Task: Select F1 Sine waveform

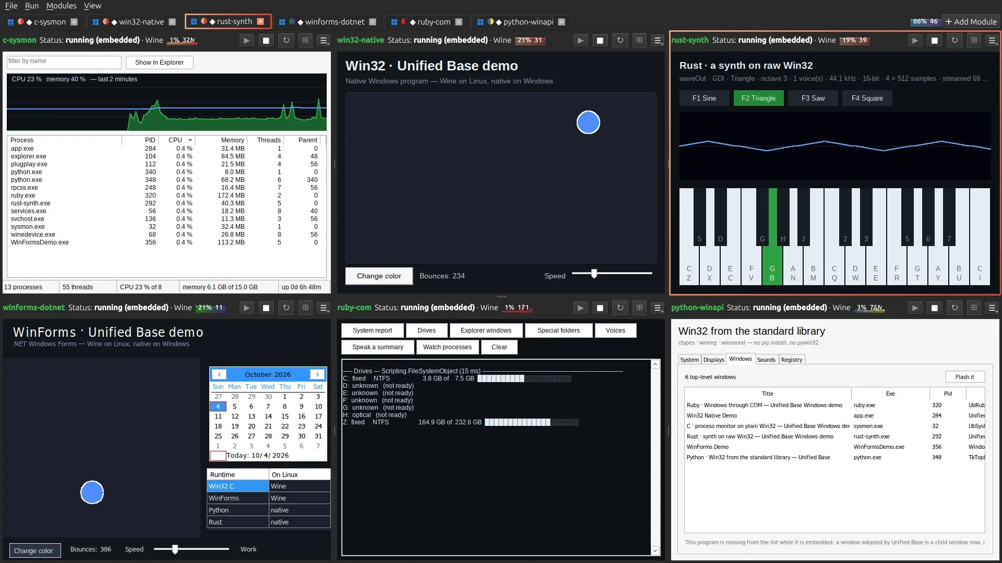Action: (x=704, y=98)
